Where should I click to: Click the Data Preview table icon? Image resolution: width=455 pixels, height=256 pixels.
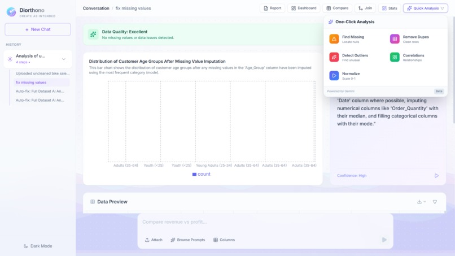93,202
